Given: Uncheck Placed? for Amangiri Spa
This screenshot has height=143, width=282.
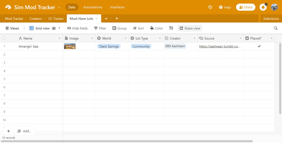Looking at the screenshot, I should tap(259, 46).
